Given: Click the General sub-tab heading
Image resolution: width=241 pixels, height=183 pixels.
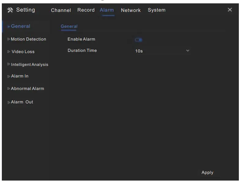Looking at the screenshot, I should point(69,27).
